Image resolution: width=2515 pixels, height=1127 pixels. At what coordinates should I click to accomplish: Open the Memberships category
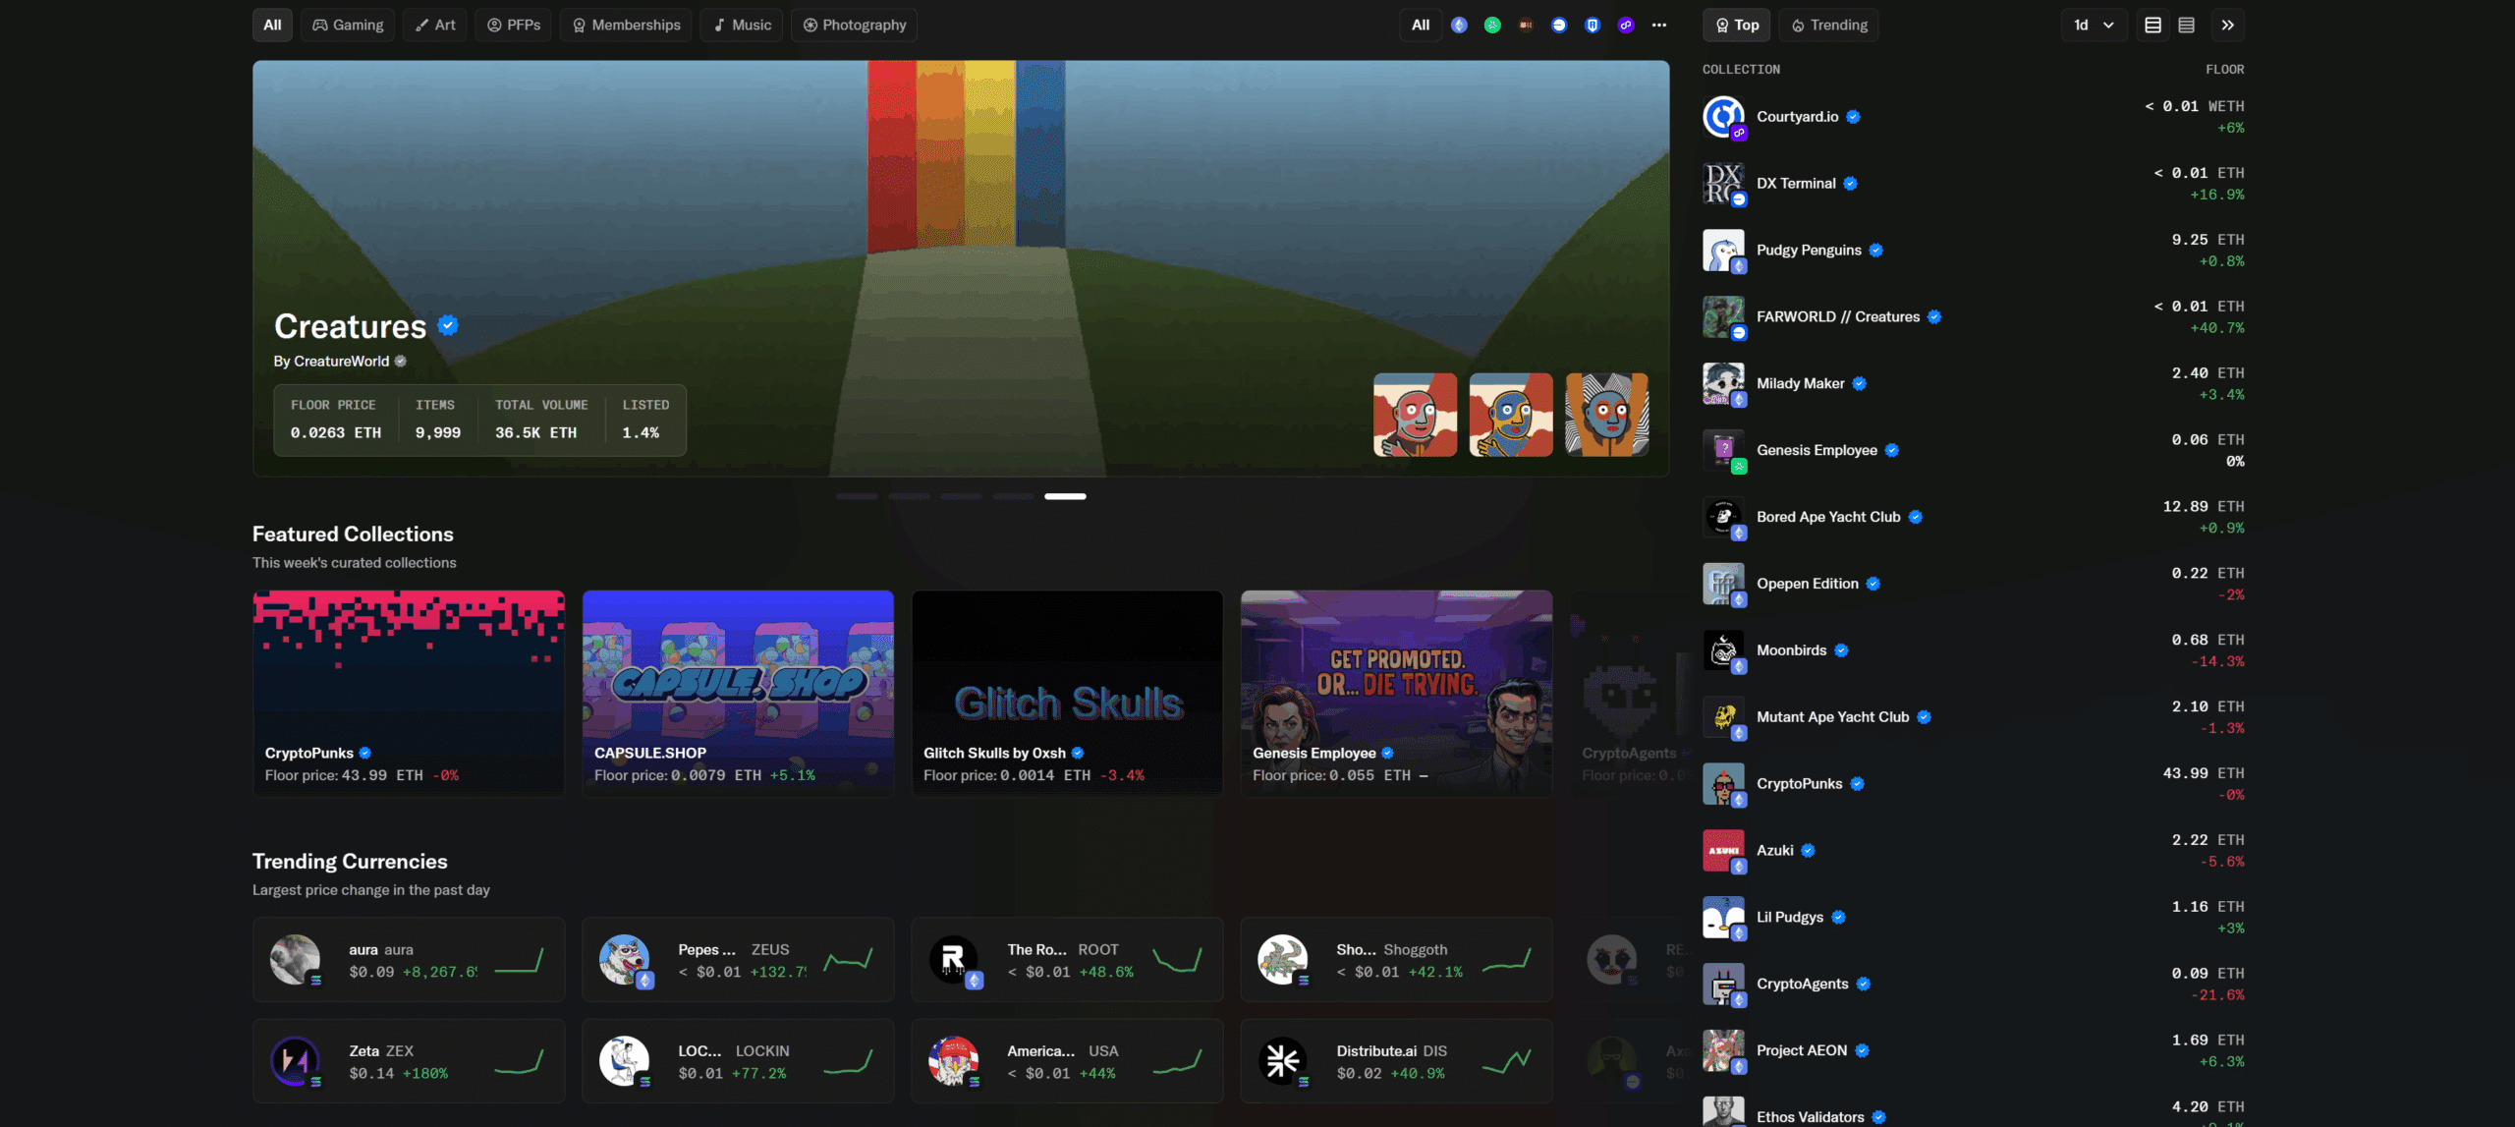(626, 25)
